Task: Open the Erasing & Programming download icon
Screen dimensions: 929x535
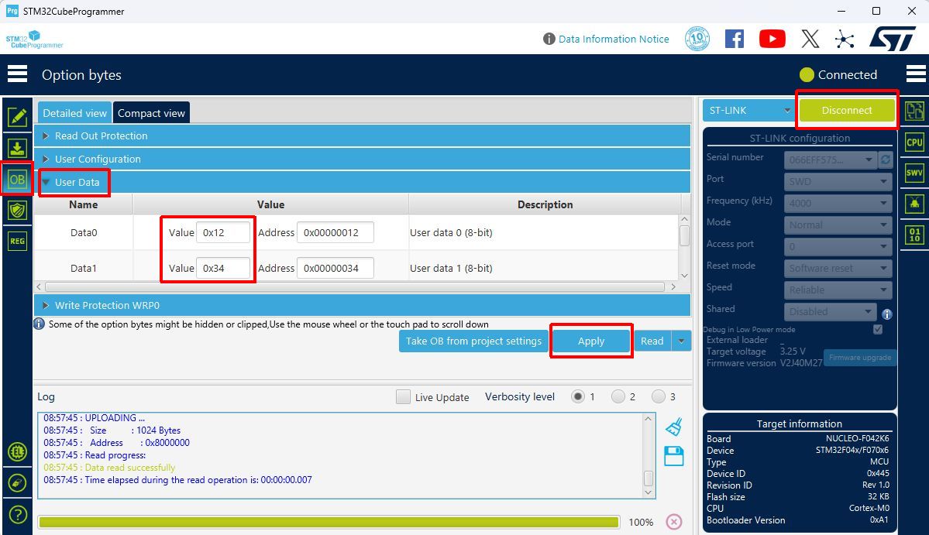Action: [17, 148]
